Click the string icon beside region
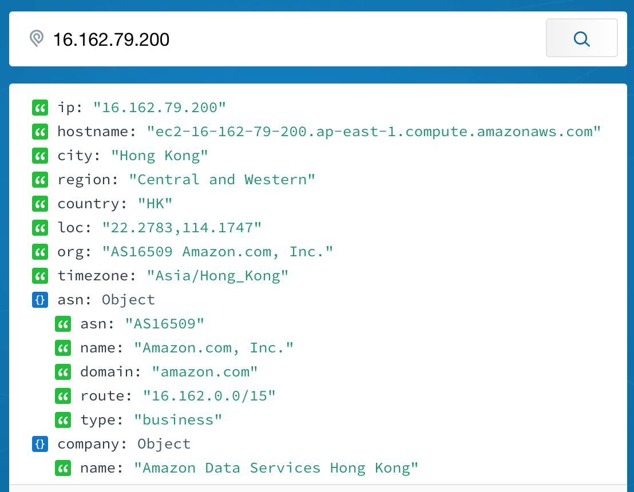The image size is (634, 492). pos(40,180)
